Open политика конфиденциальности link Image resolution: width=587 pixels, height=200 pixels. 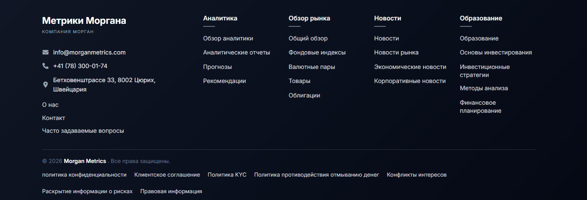tap(84, 175)
